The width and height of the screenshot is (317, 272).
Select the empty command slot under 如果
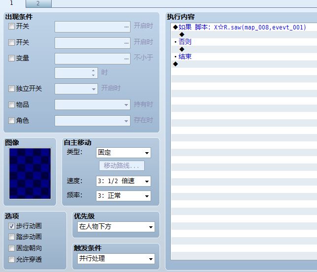pyautogui.click(x=244, y=34)
